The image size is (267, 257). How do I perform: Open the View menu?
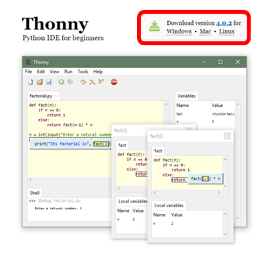pyautogui.click(x=54, y=71)
